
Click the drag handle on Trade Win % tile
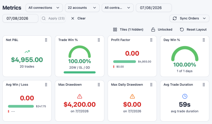click(99, 40)
